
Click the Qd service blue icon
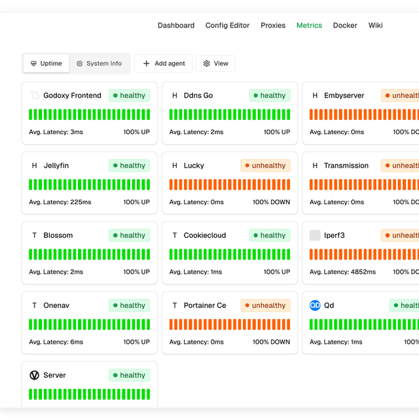point(315,305)
